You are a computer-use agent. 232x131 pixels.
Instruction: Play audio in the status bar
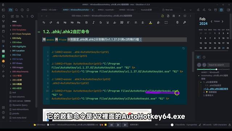118,125
